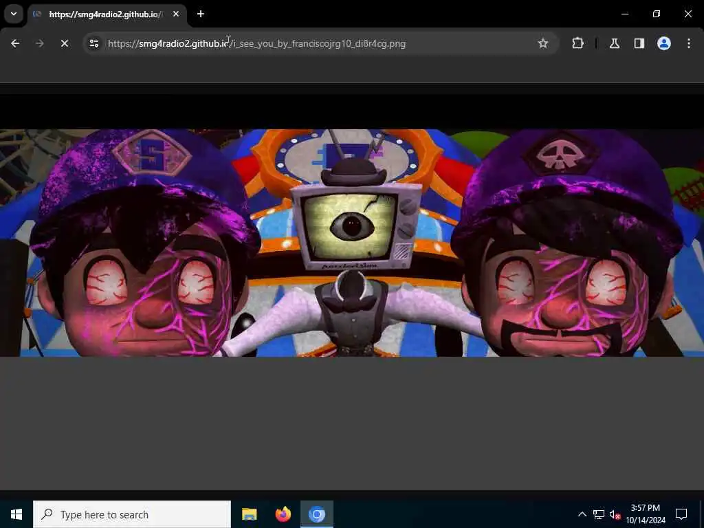Open File Explorer from taskbar
704x528 pixels.
click(249, 514)
